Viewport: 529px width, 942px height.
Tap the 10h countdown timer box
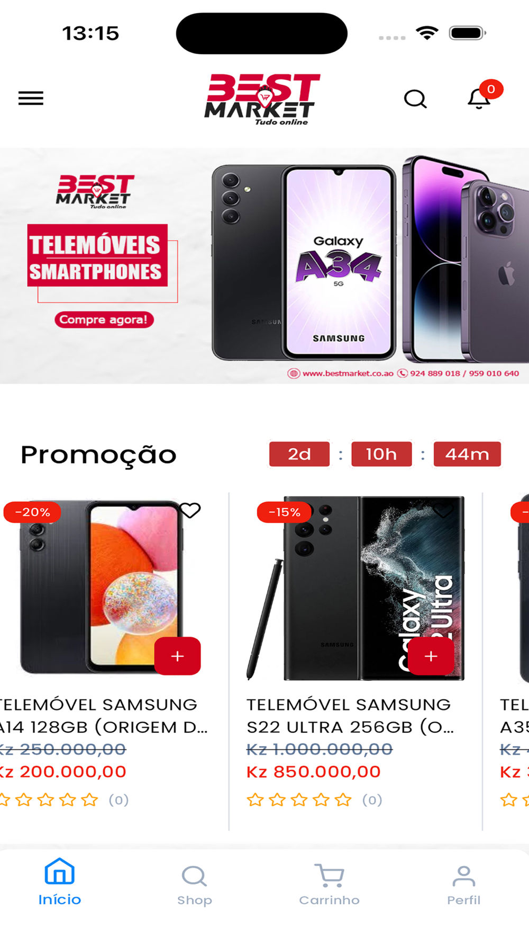click(x=381, y=454)
